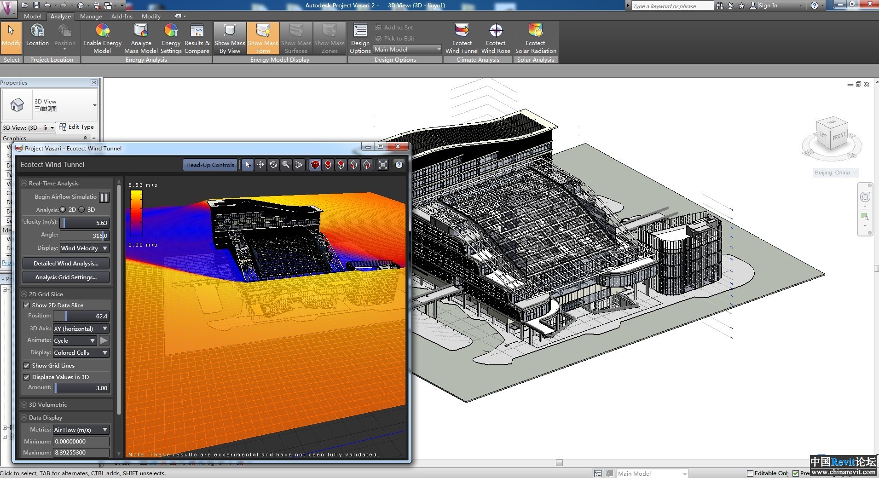Click the Sign In link
Screen dimensions: 879x478
[768, 6]
